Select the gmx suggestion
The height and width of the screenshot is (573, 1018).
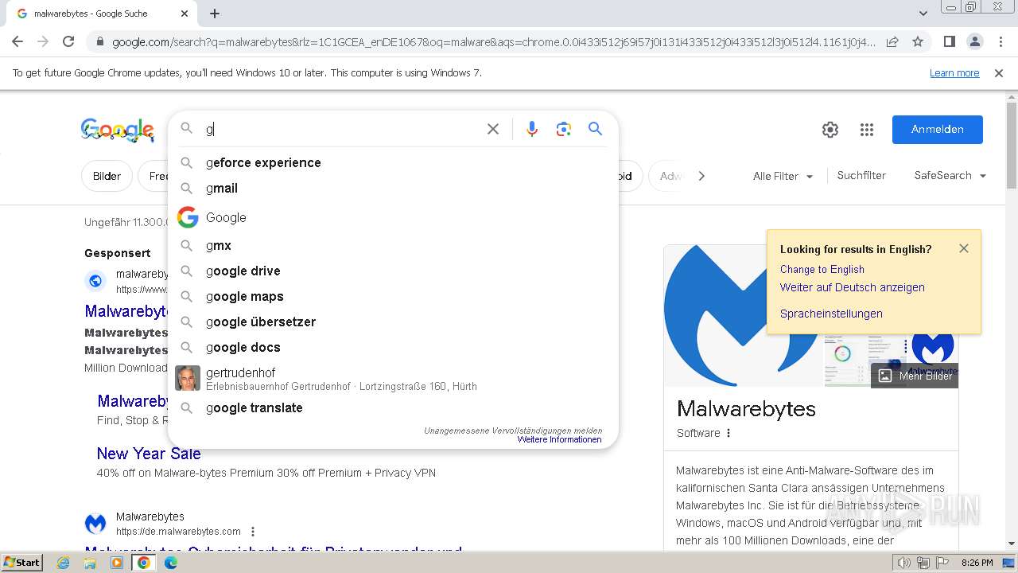tap(393, 245)
